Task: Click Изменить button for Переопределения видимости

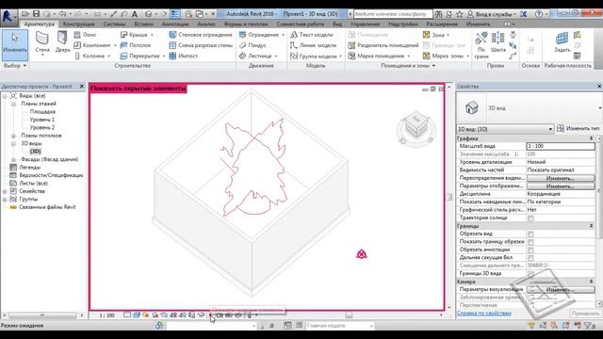Action: click(x=561, y=178)
